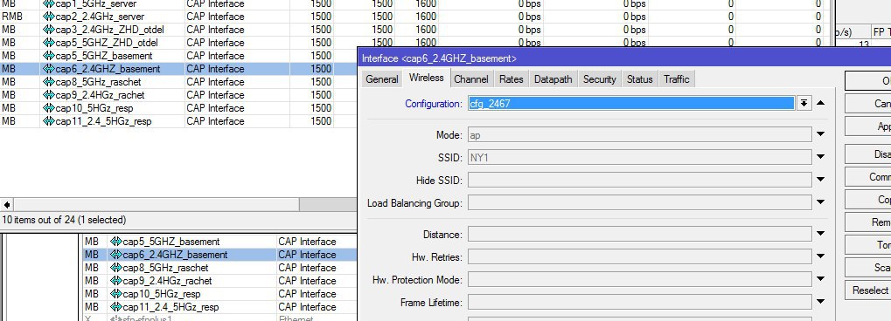Click the Load Balancing Group field
The height and width of the screenshot is (321, 891).
pos(639,202)
